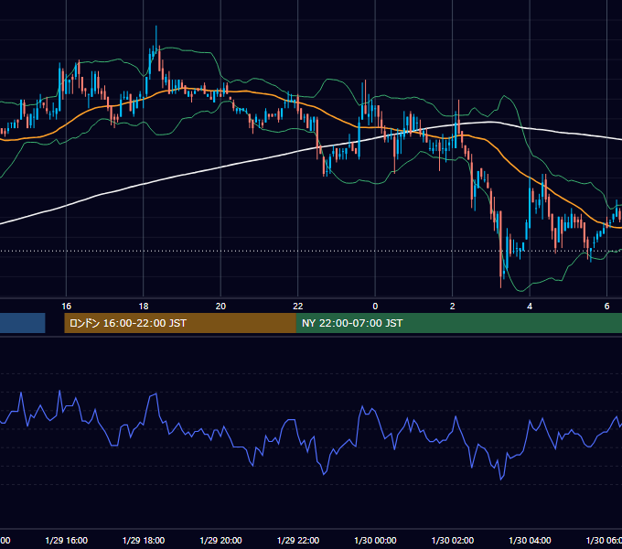
Task: Click the 1/29 16:00 label on oscillator axis
Action: pos(66,541)
